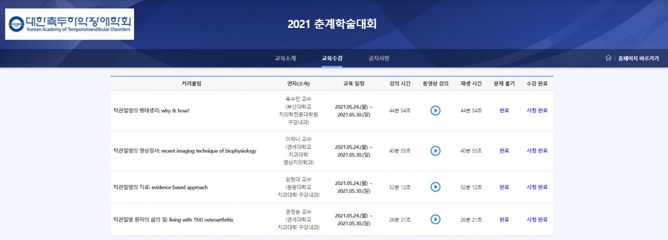Screen dimensions: 668x240
Task: Play the 턱관절염 환자의 삶의 질 lecture
Action: tap(435, 219)
